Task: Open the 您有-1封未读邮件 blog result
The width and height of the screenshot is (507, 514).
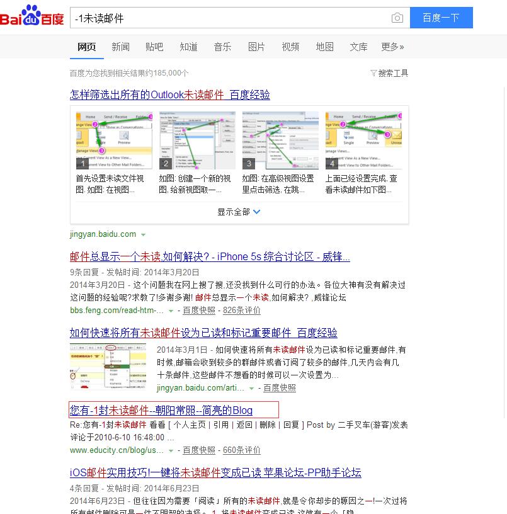Action: (161, 410)
